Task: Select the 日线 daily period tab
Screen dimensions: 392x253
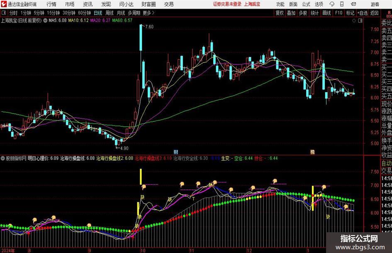Action: pos(98,13)
